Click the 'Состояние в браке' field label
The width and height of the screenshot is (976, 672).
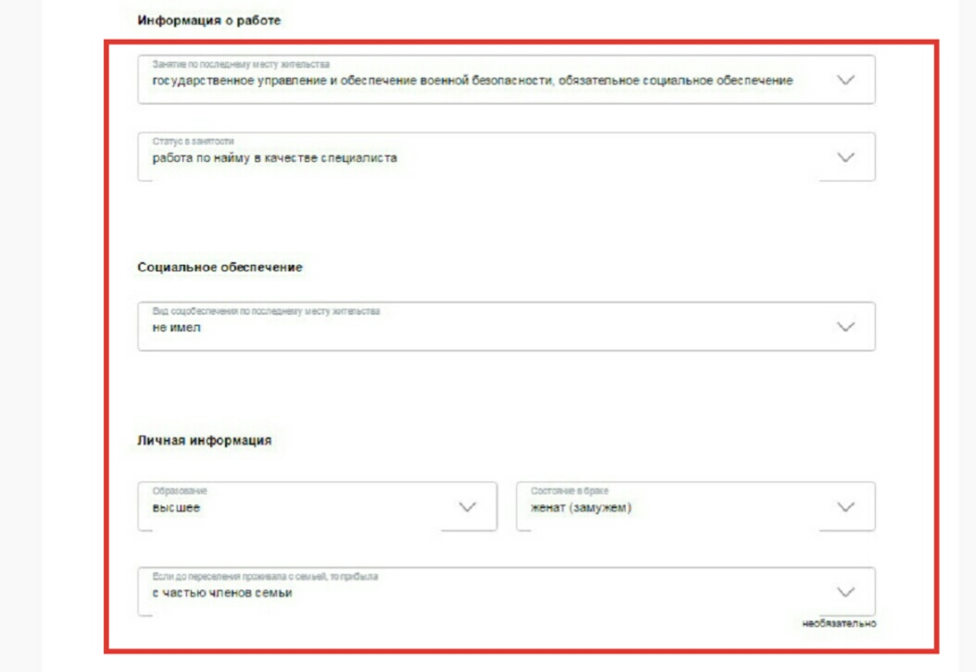pyautogui.click(x=569, y=491)
